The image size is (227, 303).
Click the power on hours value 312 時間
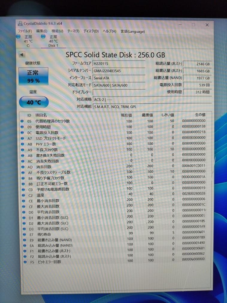[x=197, y=92]
